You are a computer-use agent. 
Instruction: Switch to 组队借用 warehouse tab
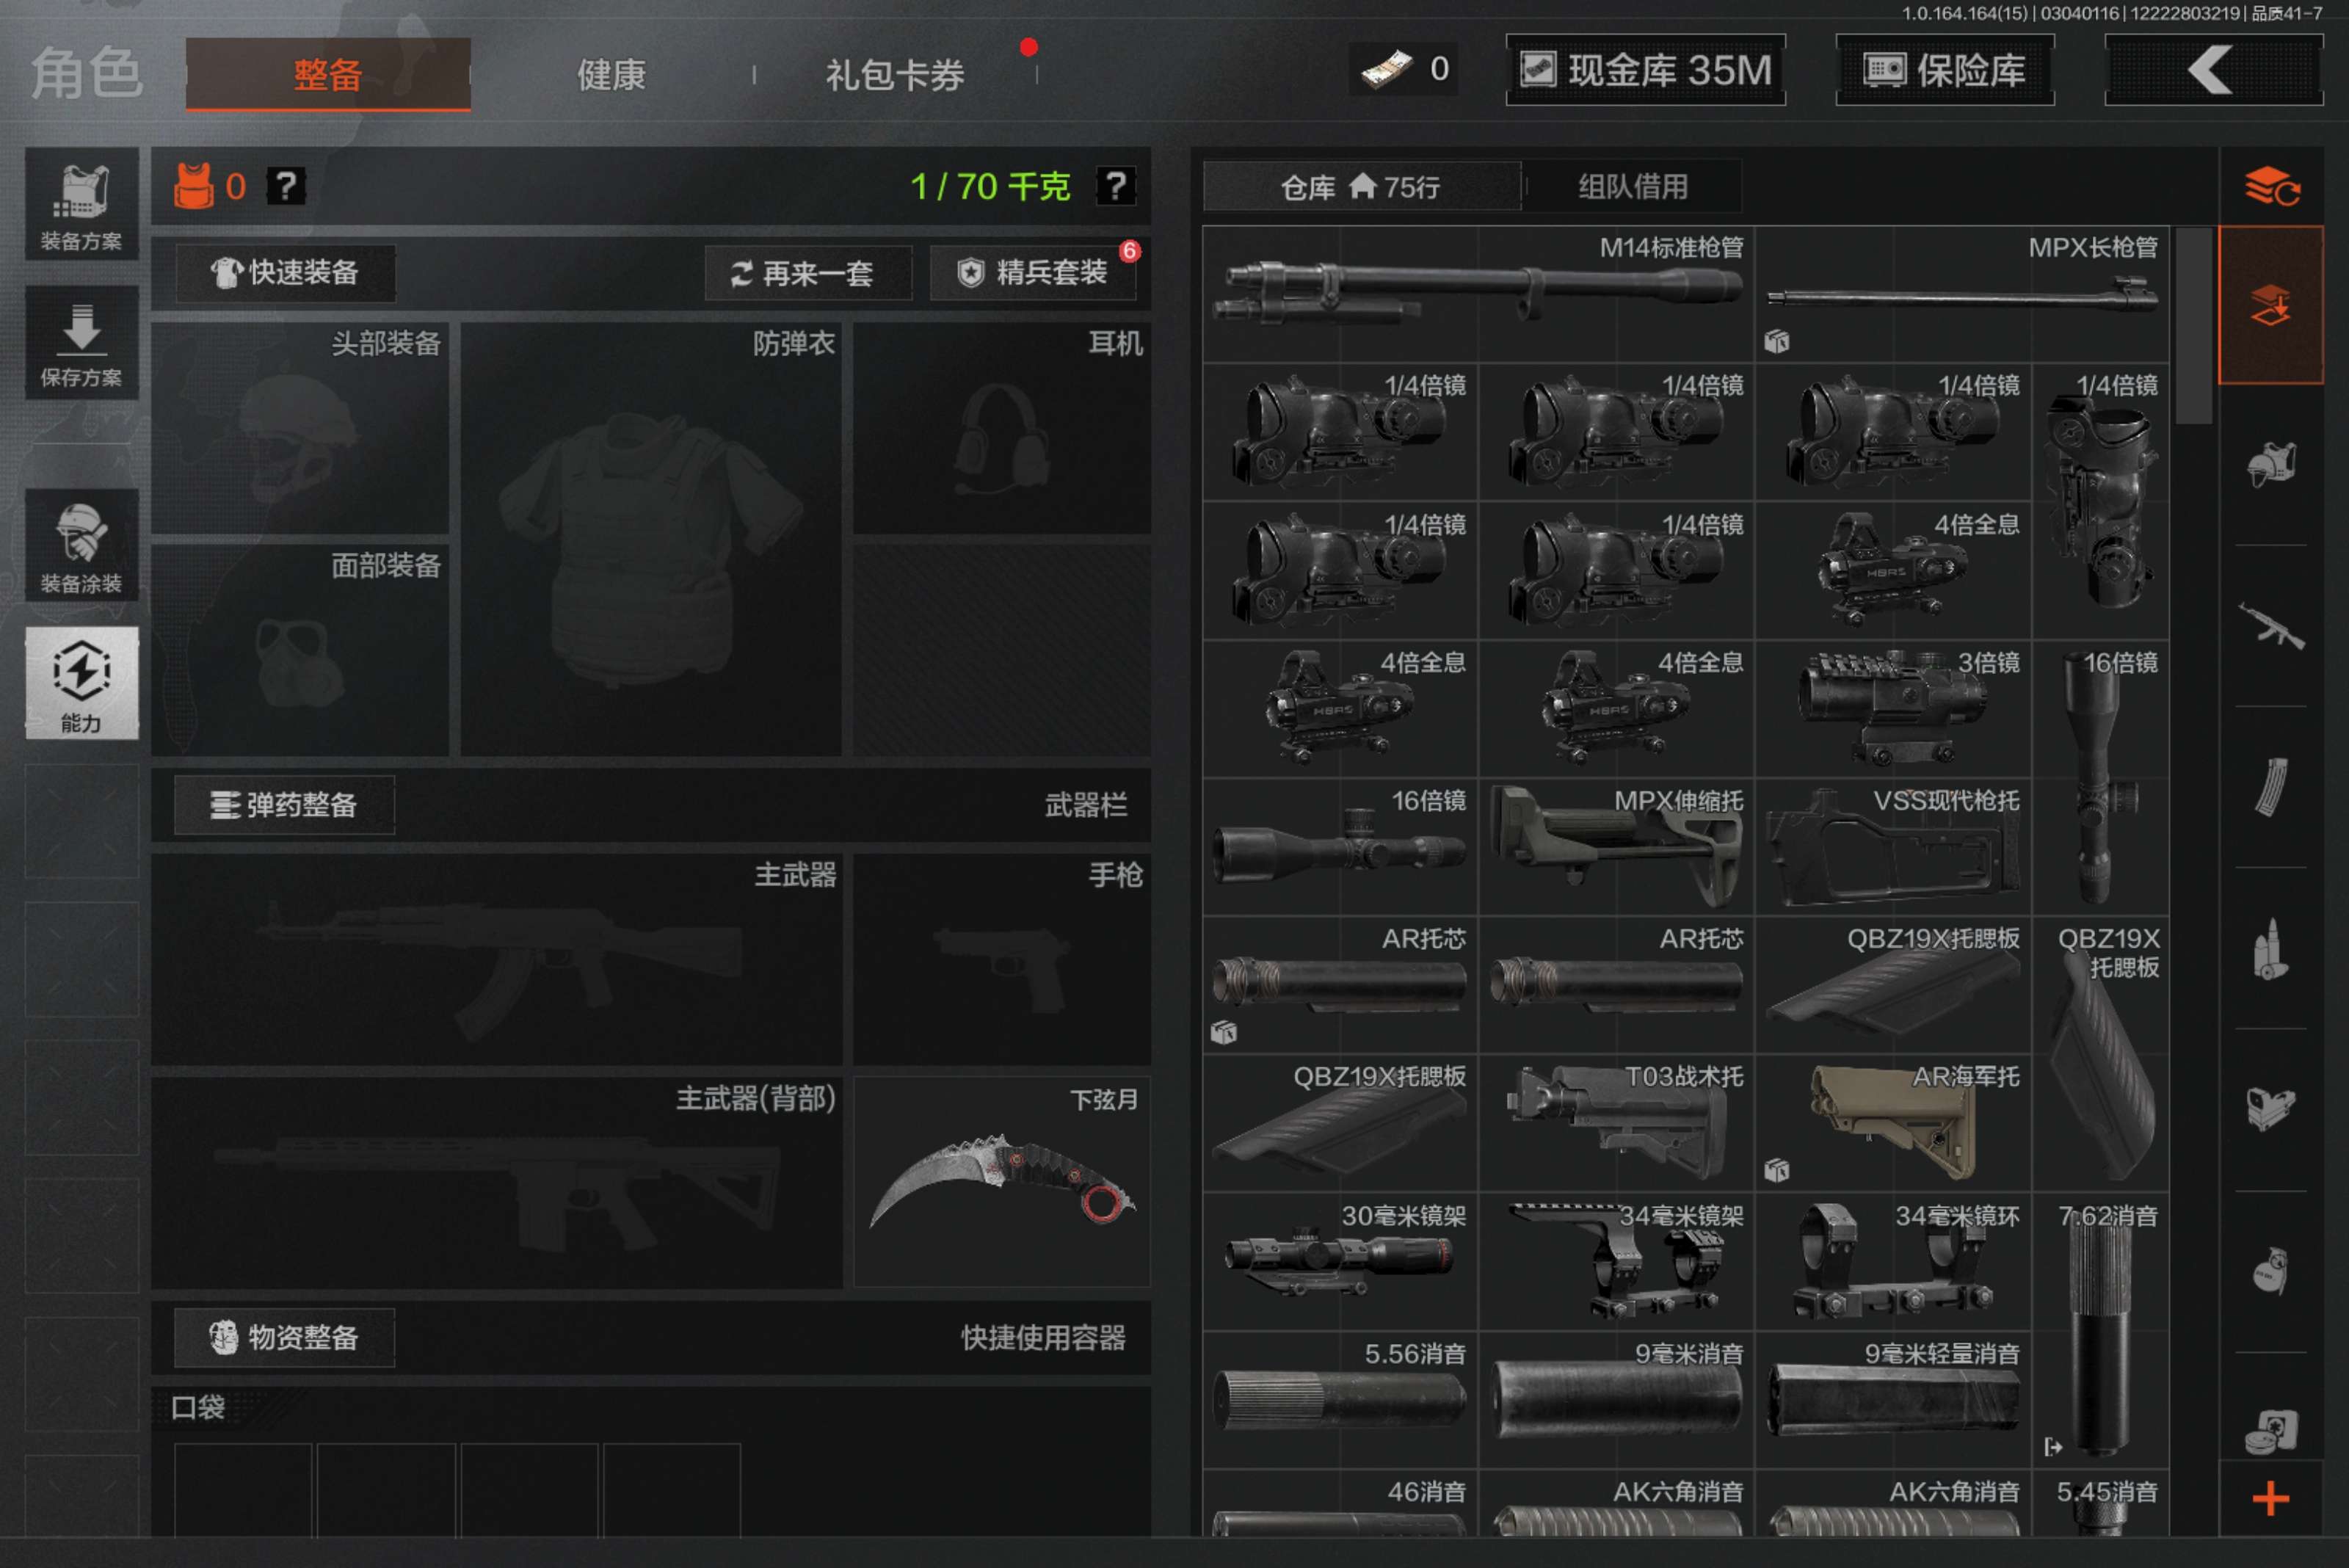coord(1632,187)
